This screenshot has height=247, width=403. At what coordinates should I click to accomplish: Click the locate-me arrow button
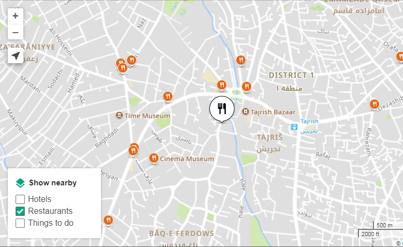tap(16, 55)
